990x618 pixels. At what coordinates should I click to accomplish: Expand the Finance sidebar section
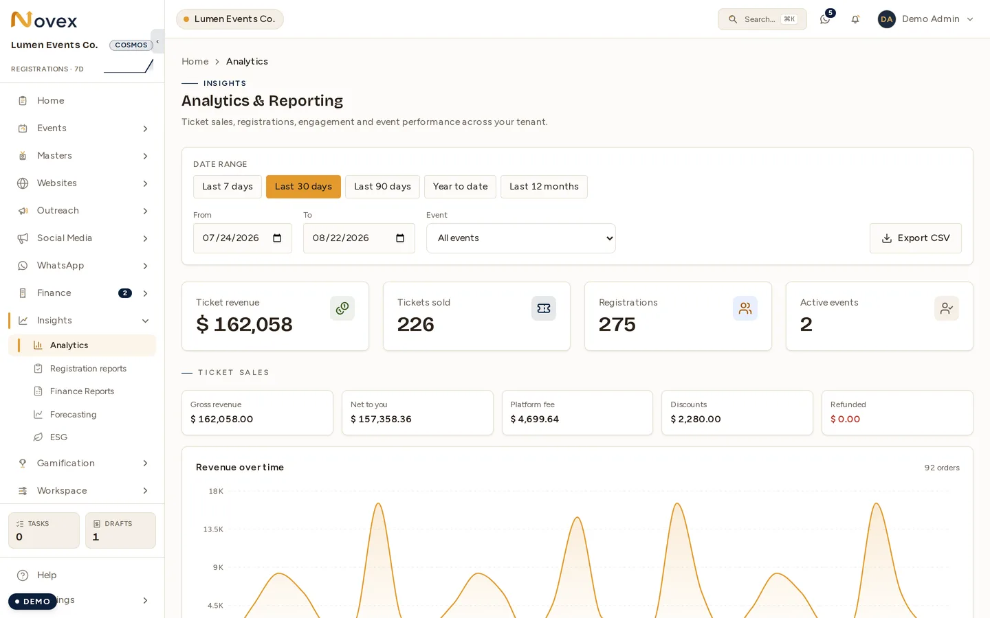point(82,293)
